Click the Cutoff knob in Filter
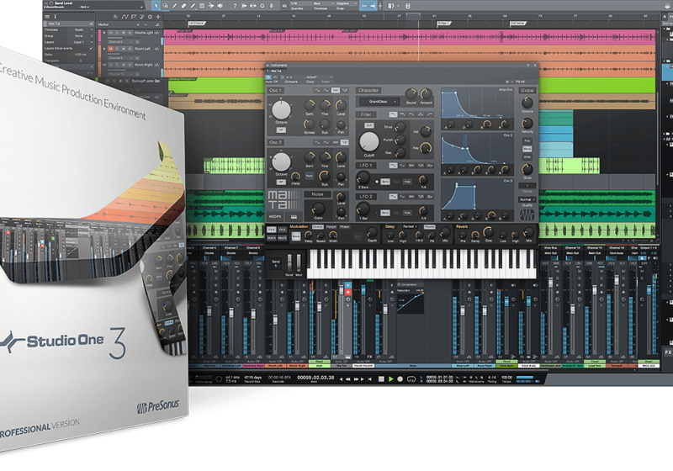Image resolution: width=673 pixels, height=471 pixels. click(x=368, y=141)
